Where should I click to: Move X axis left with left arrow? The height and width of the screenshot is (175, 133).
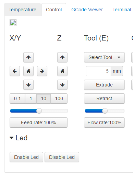[15, 71]
